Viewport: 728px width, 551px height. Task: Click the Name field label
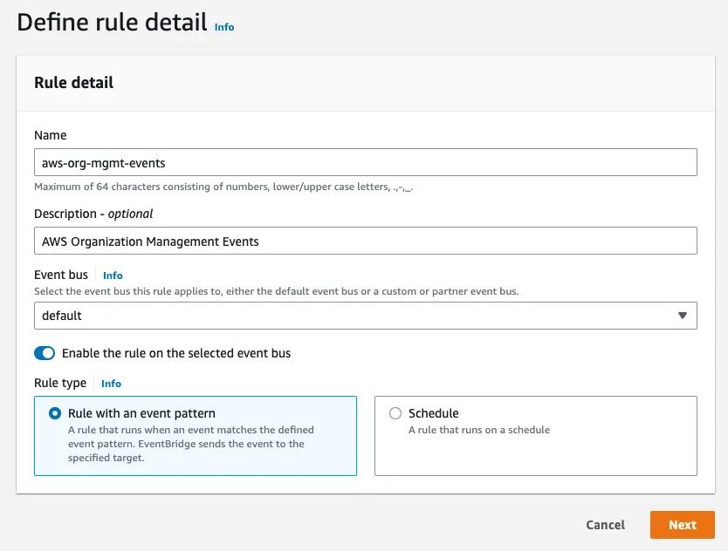(50, 135)
